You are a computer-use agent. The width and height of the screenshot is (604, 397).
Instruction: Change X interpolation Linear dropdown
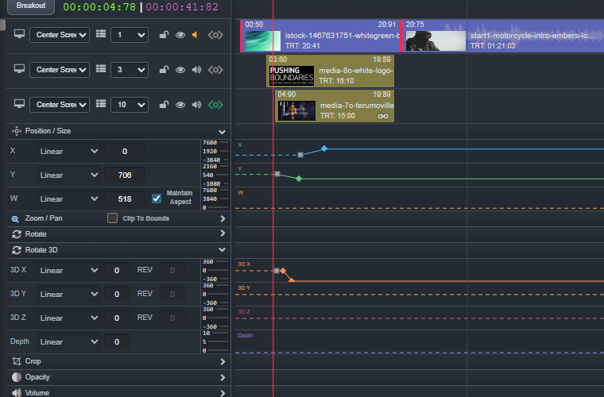[69, 152]
